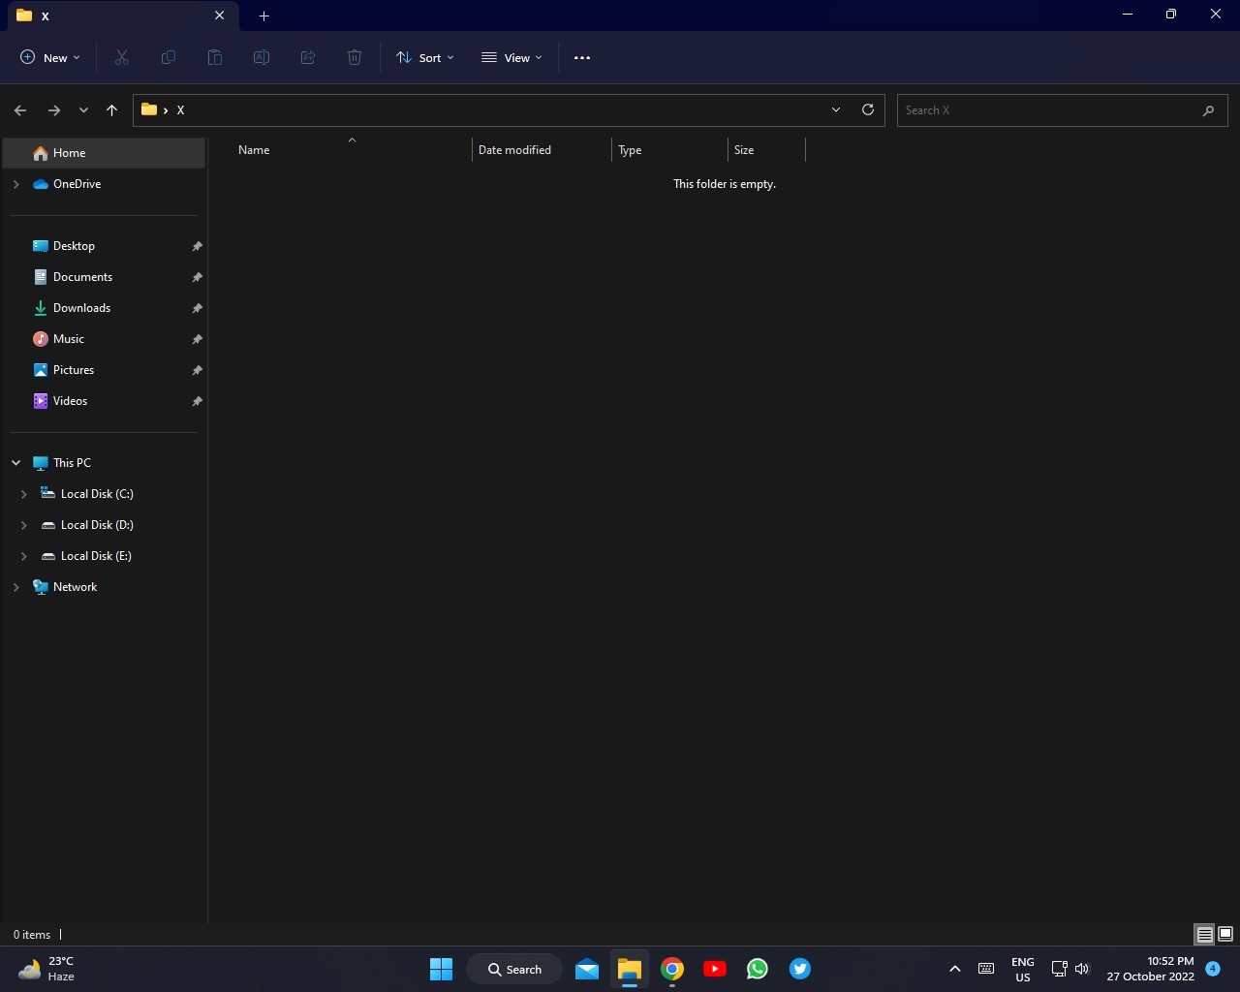
Task: Open Downloads in quick access
Action: click(105, 308)
